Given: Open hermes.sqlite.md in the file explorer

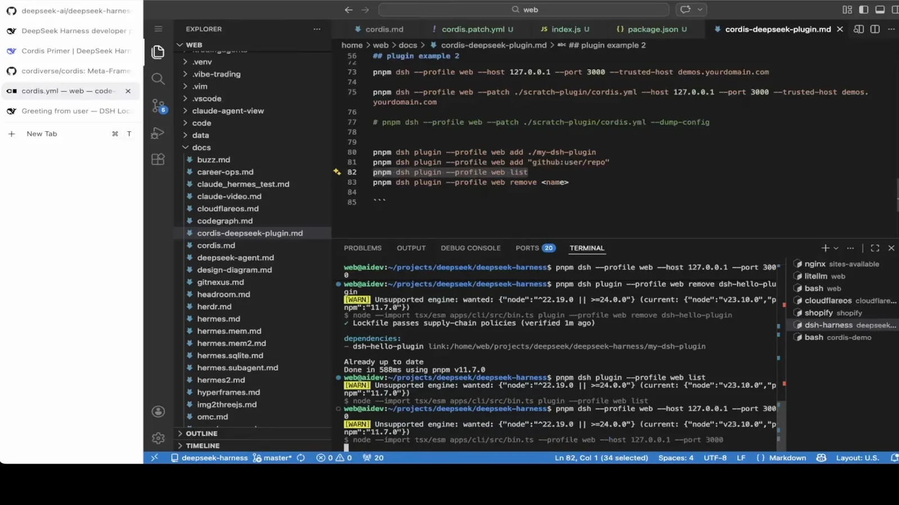Looking at the screenshot, I should (230, 356).
